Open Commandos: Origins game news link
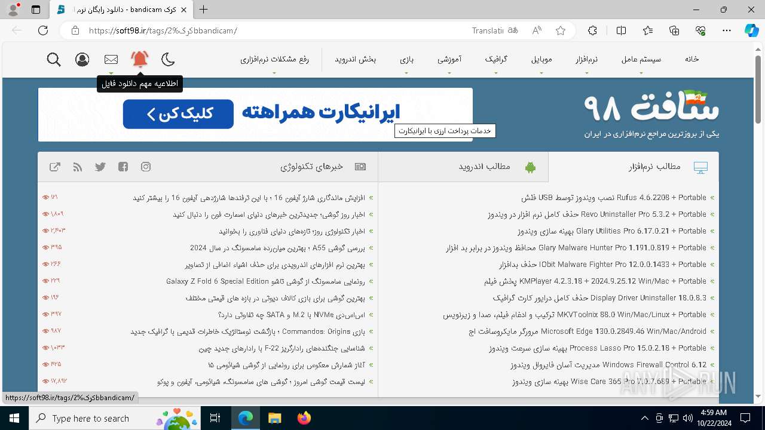Image resolution: width=765 pixels, height=430 pixels. (247, 331)
